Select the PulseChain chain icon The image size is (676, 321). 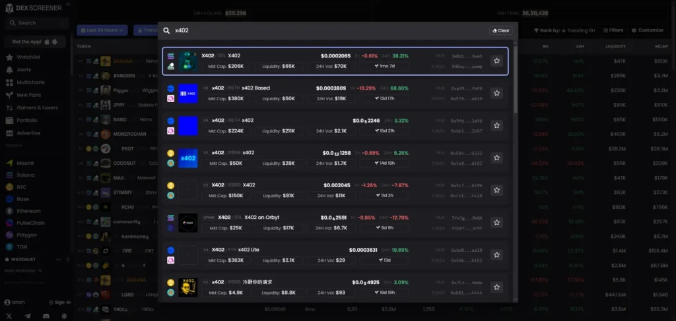pyautogui.click(x=9, y=223)
